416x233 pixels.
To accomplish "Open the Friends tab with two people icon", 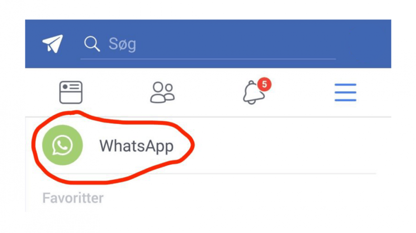I will 162,92.
